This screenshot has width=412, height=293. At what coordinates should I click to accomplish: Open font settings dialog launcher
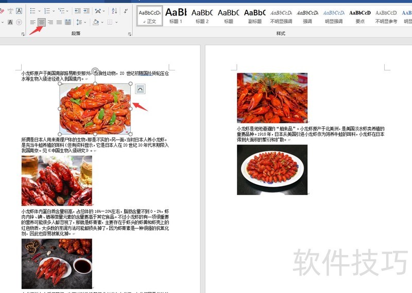(23, 34)
